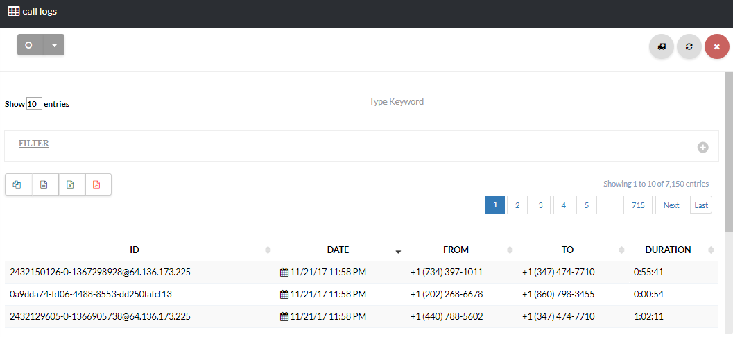Sort the table by DATE column
The image size is (733, 337).
click(338, 250)
